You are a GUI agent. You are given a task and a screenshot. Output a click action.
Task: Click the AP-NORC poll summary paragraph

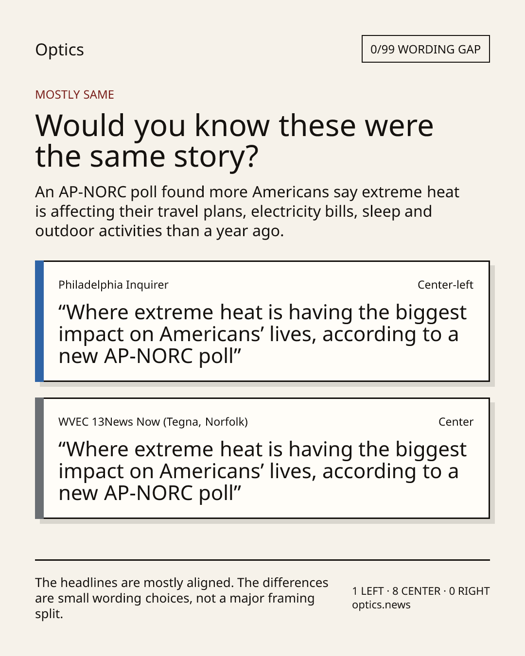[x=247, y=211]
